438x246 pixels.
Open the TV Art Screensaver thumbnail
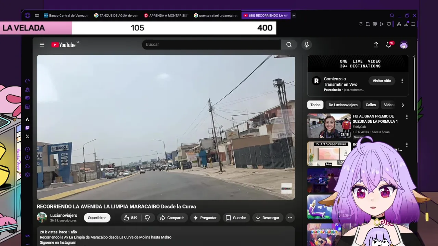point(329,154)
